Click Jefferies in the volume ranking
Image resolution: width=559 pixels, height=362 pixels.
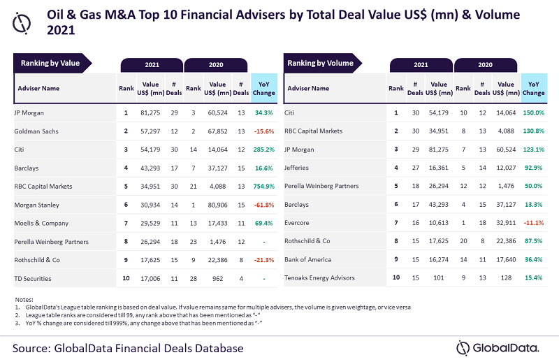coord(298,168)
